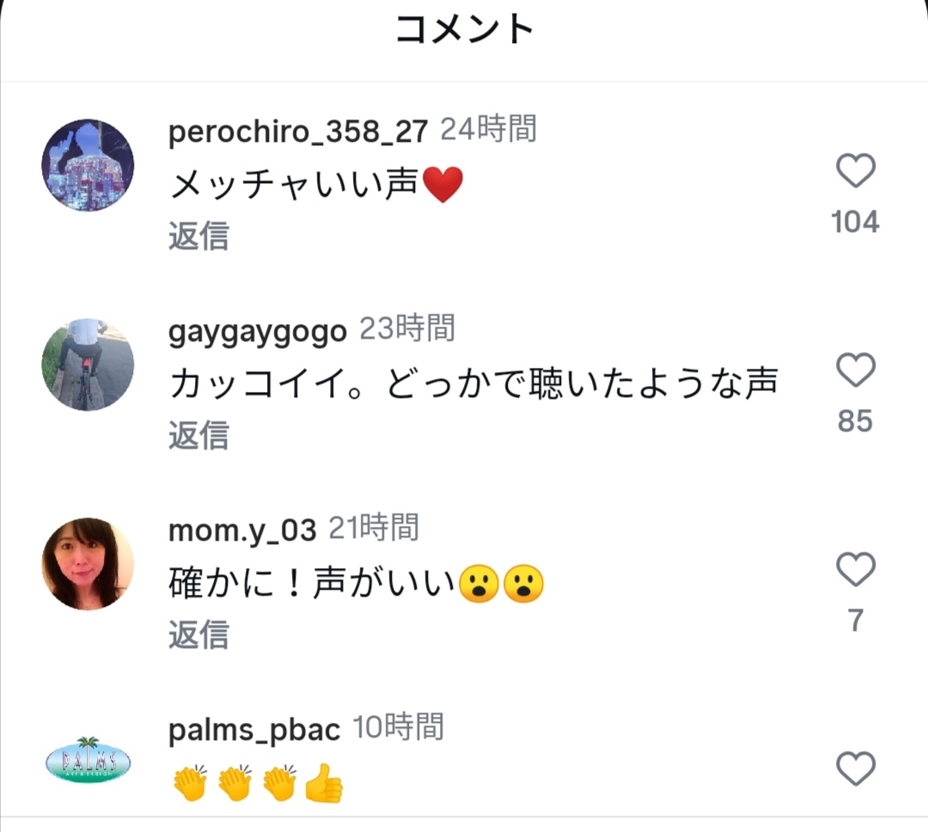Tap the 85 like count

click(x=855, y=421)
